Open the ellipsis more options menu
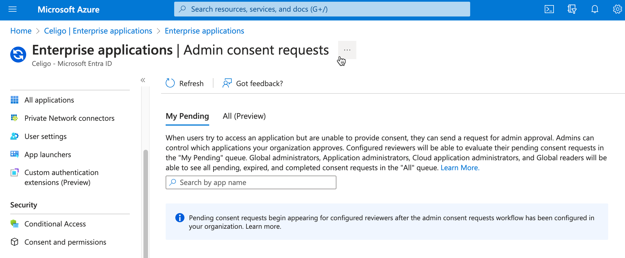 click(x=347, y=50)
